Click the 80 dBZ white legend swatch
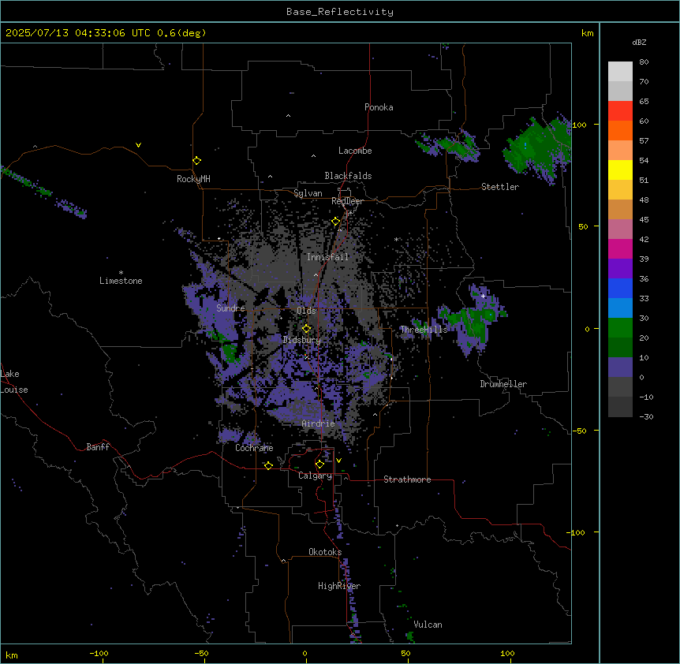This screenshot has width=680, height=664. click(x=620, y=72)
